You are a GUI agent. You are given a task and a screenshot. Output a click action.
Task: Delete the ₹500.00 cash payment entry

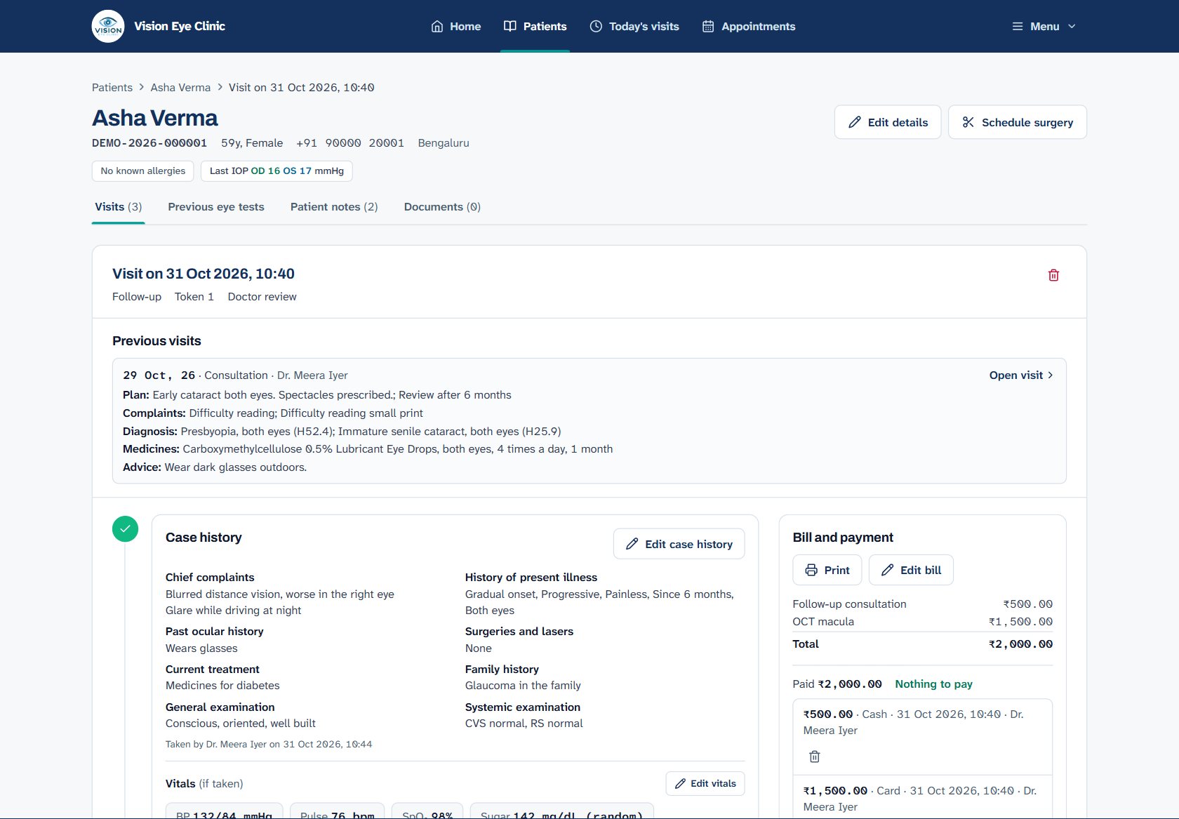pyautogui.click(x=814, y=757)
